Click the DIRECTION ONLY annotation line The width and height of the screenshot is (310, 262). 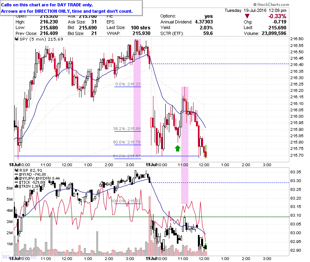67,11
